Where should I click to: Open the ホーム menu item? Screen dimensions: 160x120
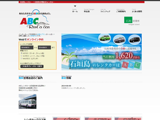coord(75,11)
